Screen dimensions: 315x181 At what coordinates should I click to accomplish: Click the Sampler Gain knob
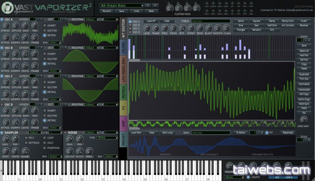point(6,140)
